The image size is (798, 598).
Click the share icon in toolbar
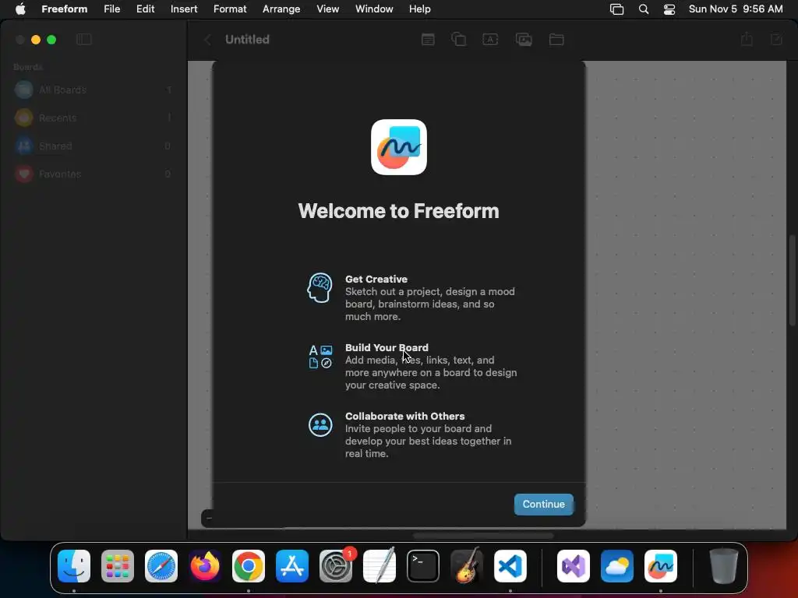click(x=747, y=39)
